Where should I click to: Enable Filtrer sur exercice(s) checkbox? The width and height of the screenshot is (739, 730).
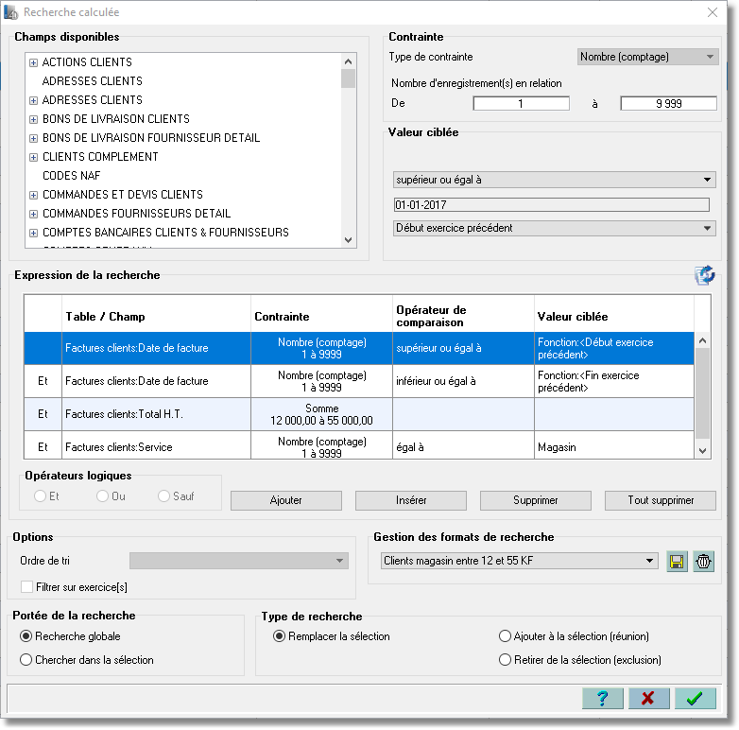(x=26, y=587)
